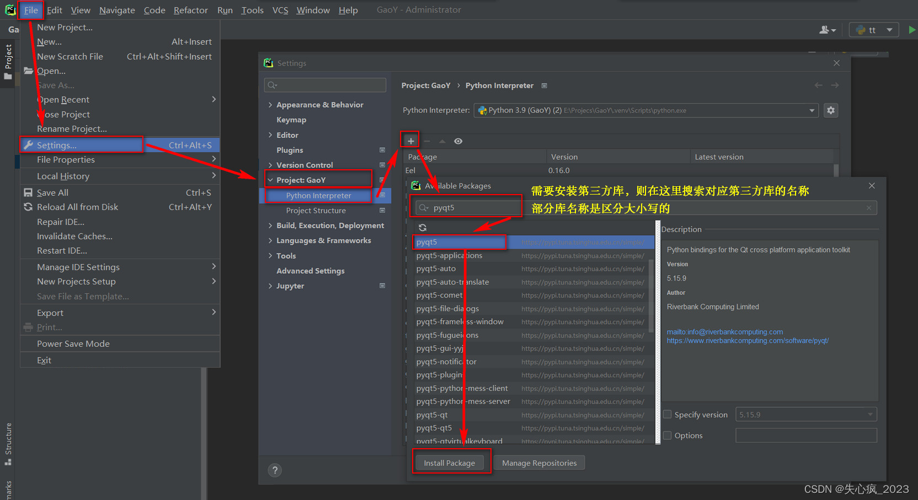
Task: Click the Project Structure indicator icon
Action: tap(382, 211)
